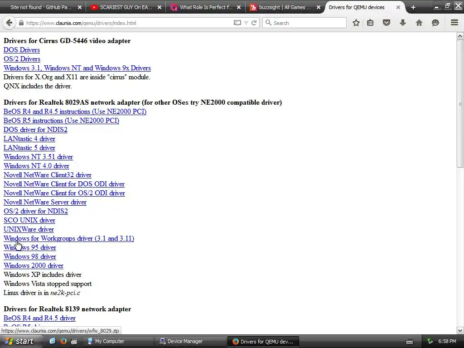Close the buzzsight tab

pyautogui.click(x=319, y=7)
